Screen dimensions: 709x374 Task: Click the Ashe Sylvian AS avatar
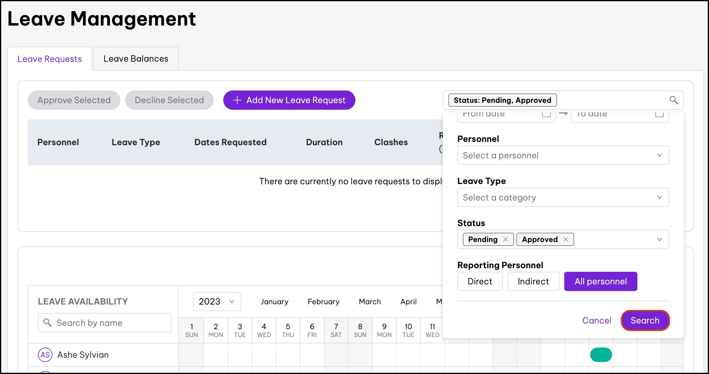coord(45,355)
